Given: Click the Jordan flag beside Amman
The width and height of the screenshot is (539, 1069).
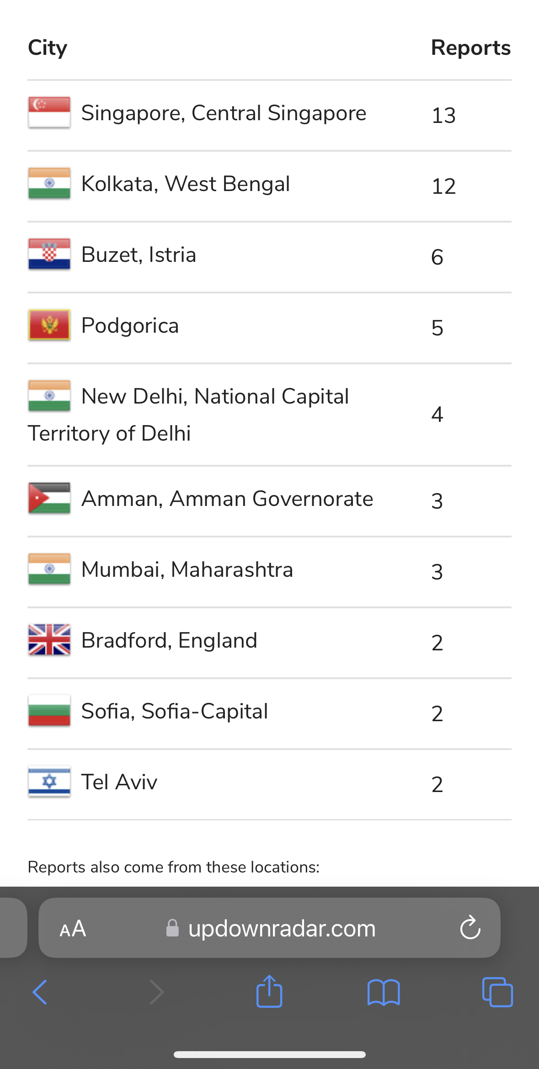Looking at the screenshot, I should click(49, 498).
